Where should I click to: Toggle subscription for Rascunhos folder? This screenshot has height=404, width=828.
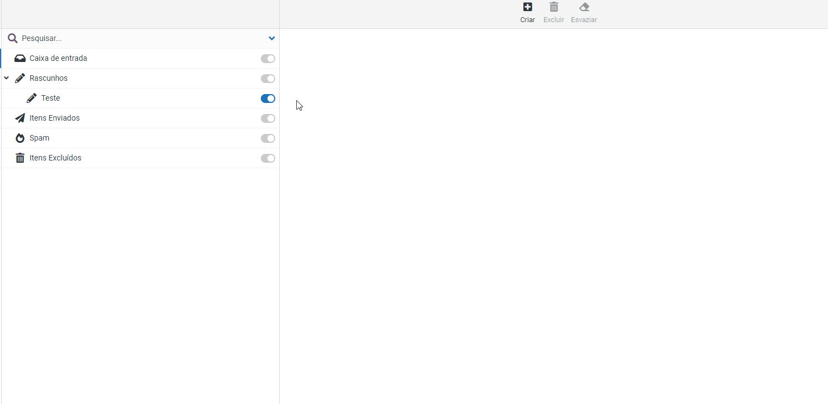tap(268, 79)
